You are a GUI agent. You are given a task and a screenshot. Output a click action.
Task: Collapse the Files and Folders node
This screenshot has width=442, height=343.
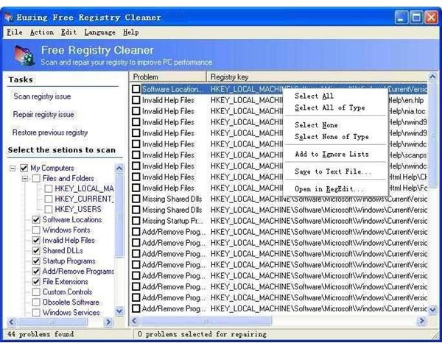(25, 179)
